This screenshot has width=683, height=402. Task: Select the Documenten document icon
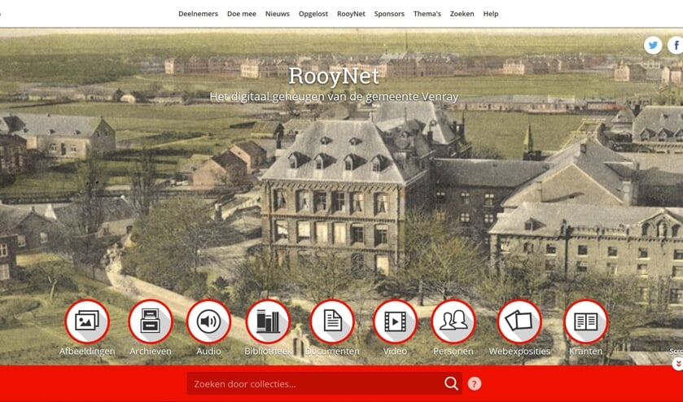[x=332, y=322]
